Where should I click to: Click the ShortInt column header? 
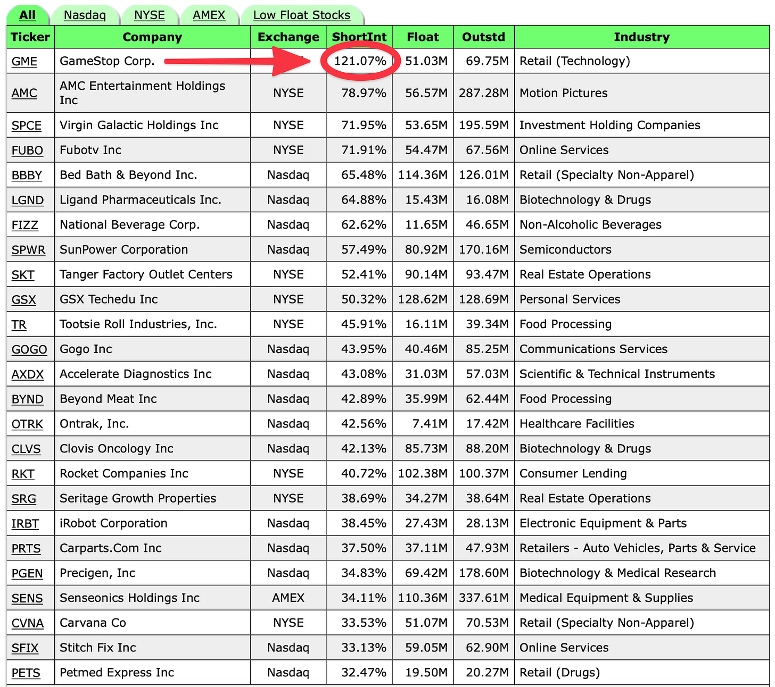click(x=359, y=37)
